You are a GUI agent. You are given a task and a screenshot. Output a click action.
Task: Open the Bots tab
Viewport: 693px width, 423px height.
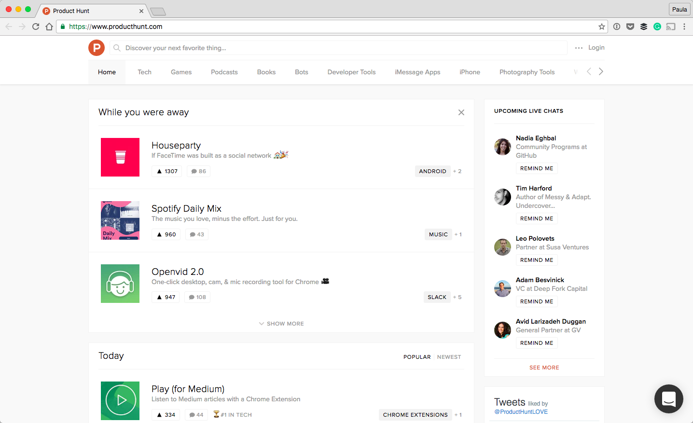pyautogui.click(x=302, y=72)
